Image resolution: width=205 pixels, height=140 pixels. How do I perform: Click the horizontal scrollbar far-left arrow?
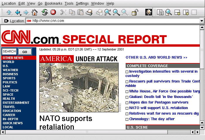coord(3,132)
